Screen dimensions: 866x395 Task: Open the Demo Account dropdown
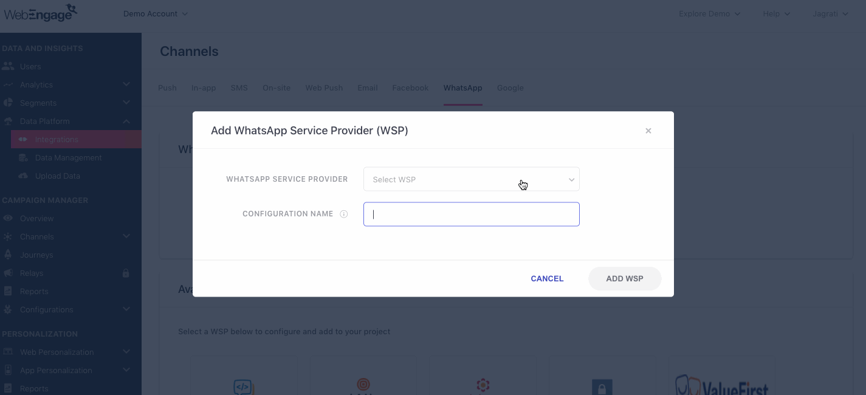156,13
